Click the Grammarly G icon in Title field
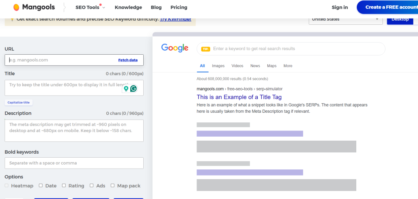Image resolution: width=418 pixels, height=199 pixels. [x=134, y=88]
